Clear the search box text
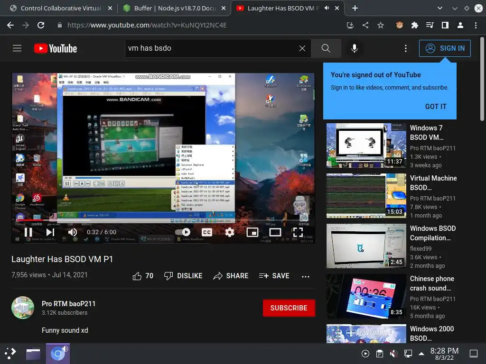 (302, 48)
